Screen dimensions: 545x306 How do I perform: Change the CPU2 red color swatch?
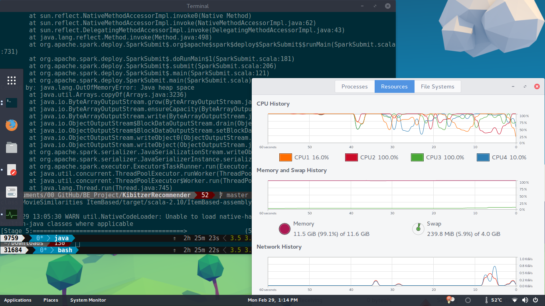(x=351, y=157)
